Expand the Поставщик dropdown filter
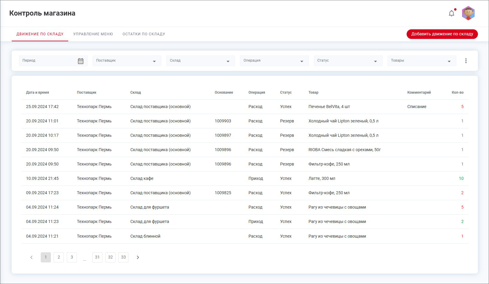Viewport: 489px width, 284px height. coord(127,61)
